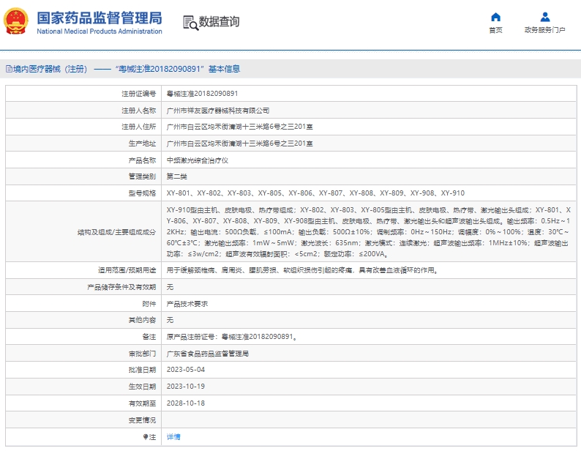Click the 注册证编号 value 粤械注准20182090891
This screenshot has width=581, height=451.
tap(202, 94)
